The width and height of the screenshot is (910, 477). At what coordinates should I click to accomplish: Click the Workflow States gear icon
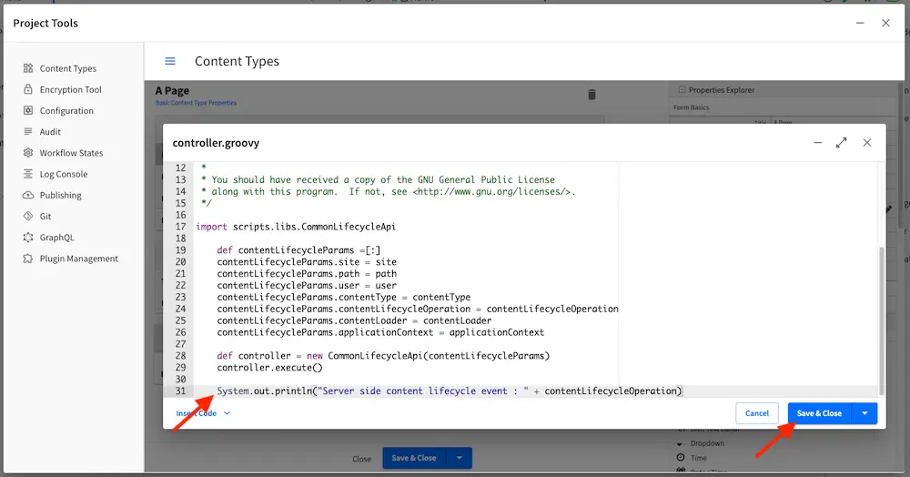click(x=28, y=153)
